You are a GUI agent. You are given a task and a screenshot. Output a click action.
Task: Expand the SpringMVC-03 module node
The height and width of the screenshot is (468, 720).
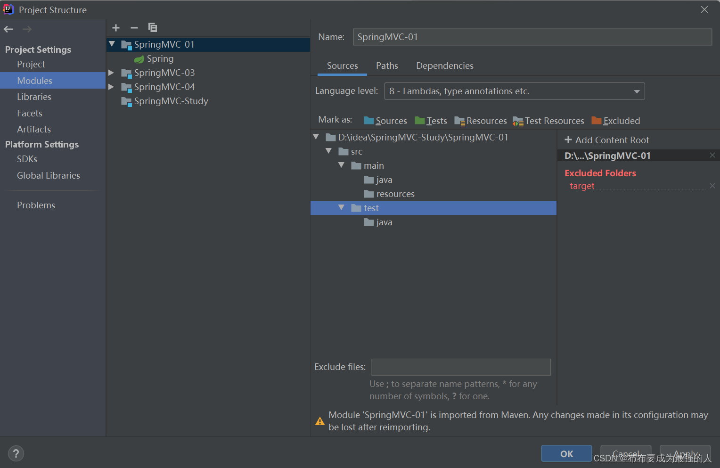[111, 73]
